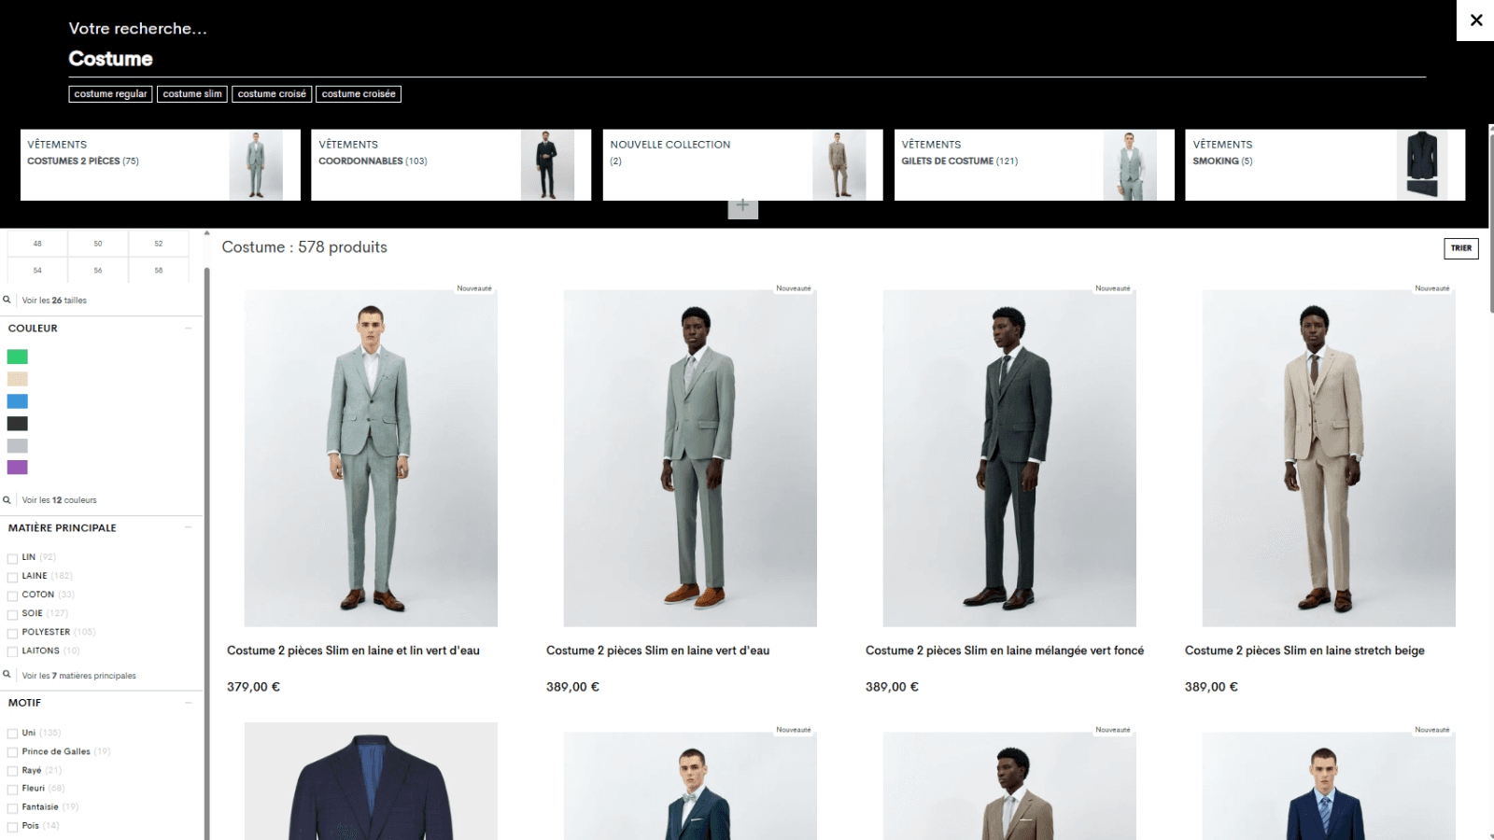The width and height of the screenshot is (1494, 840).
Task: Click the search icon near 'Voir les 7 matières principales'
Action: click(x=8, y=675)
